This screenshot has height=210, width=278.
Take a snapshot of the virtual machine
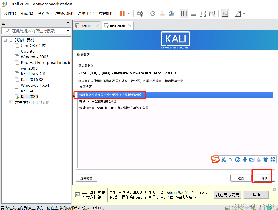pos(152,13)
